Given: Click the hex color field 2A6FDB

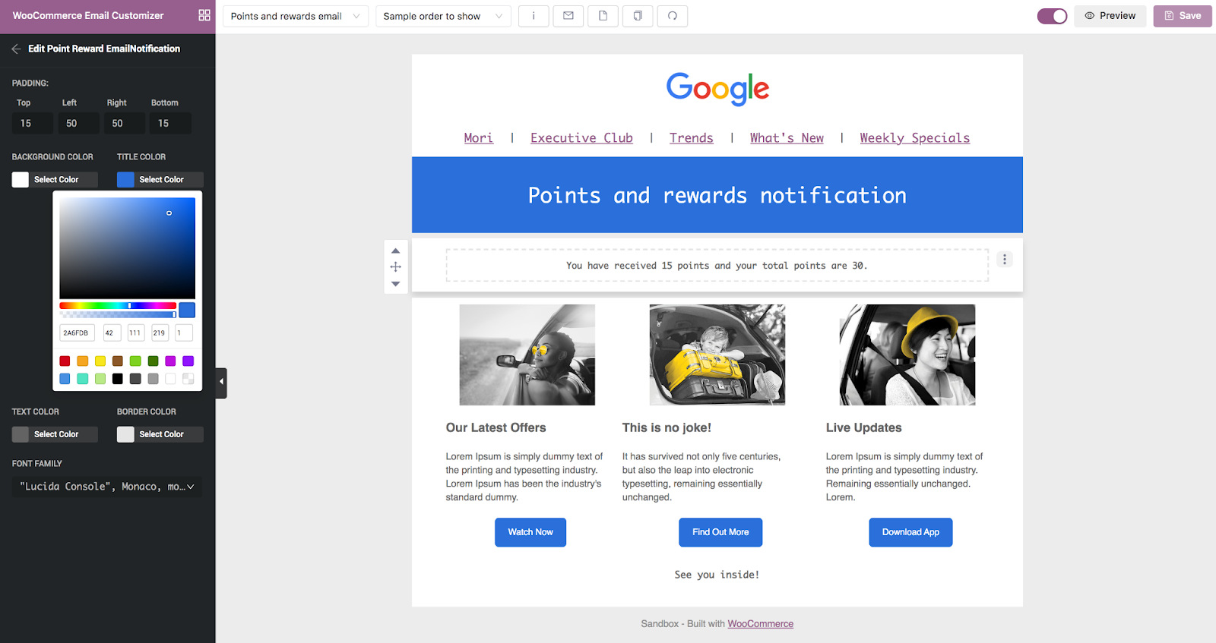Looking at the screenshot, I should (x=76, y=333).
